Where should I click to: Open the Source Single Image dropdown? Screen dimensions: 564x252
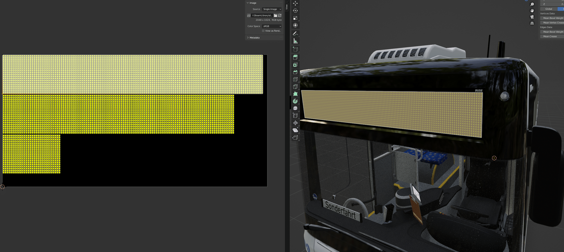coord(272,9)
